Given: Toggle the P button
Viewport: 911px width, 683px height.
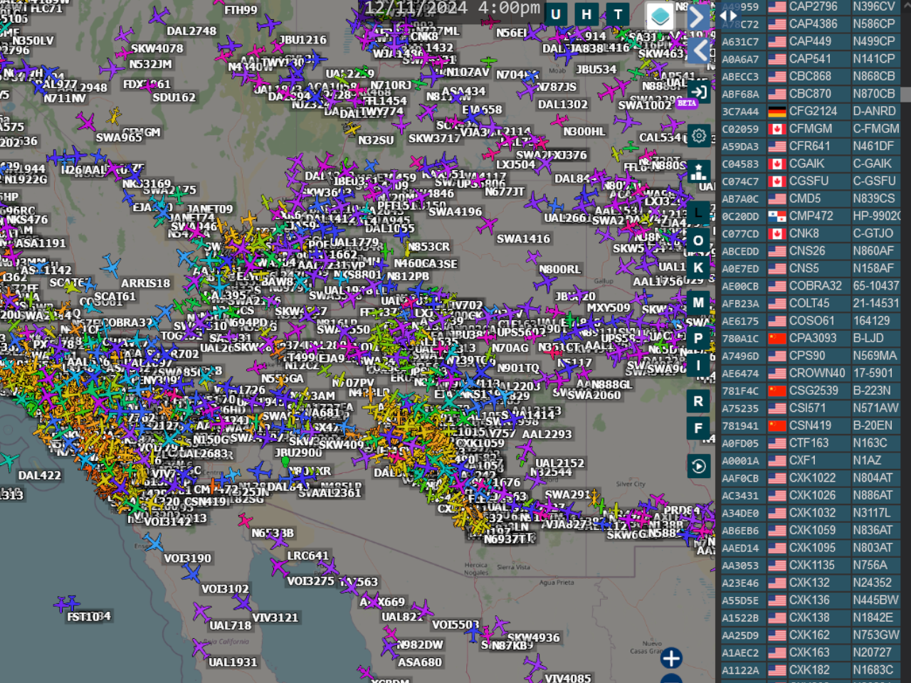Looking at the screenshot, I should pos(698,338).
